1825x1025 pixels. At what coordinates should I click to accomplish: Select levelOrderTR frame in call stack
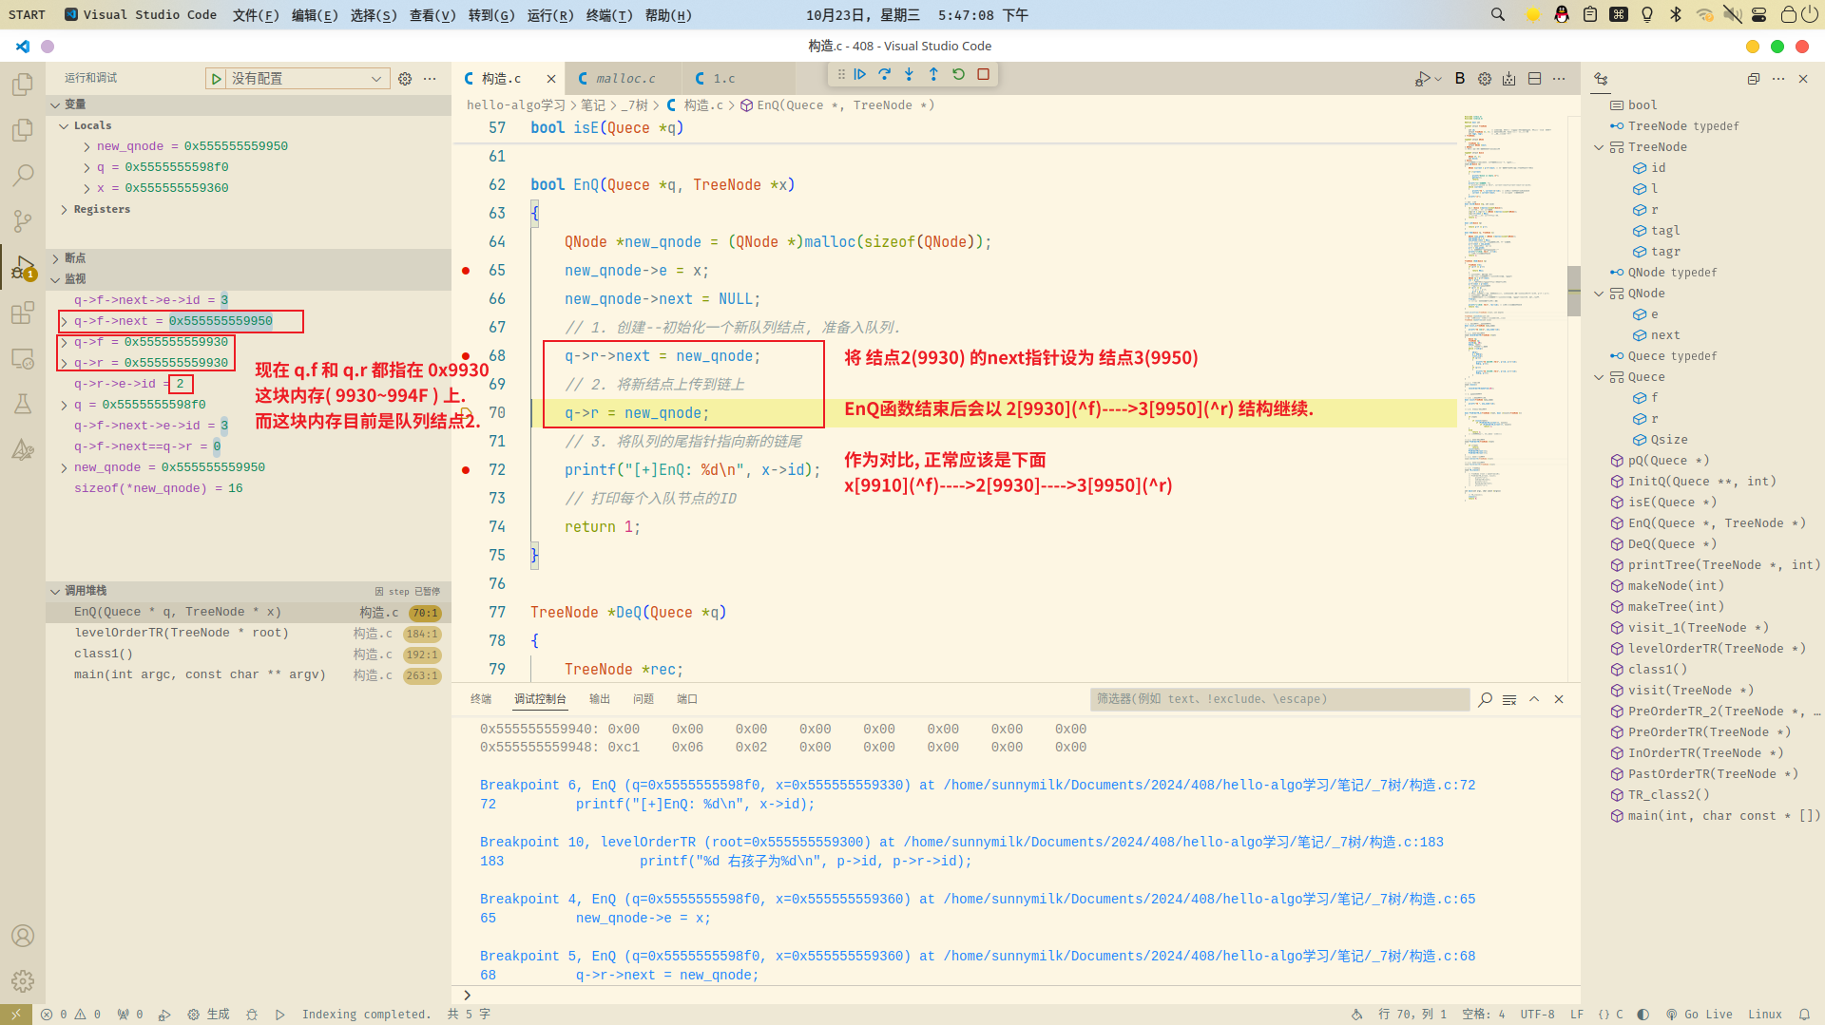(181, 634)
